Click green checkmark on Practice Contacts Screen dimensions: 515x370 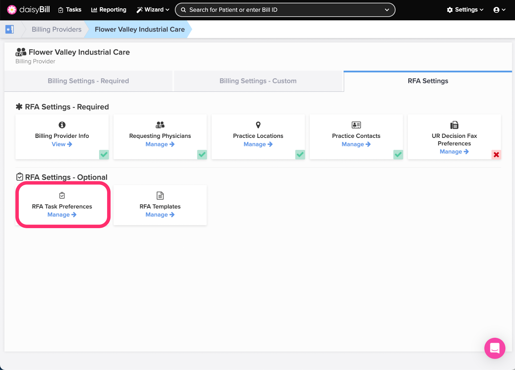point(398,155)
